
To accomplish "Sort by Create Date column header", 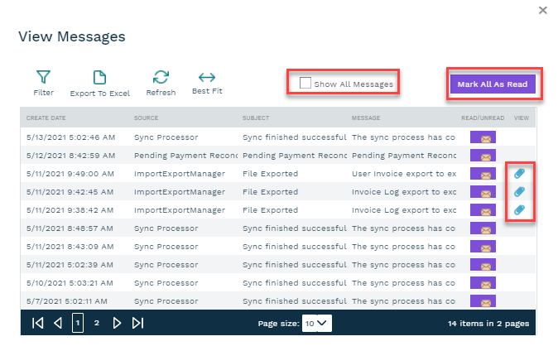I will click(x=46, y=118).
